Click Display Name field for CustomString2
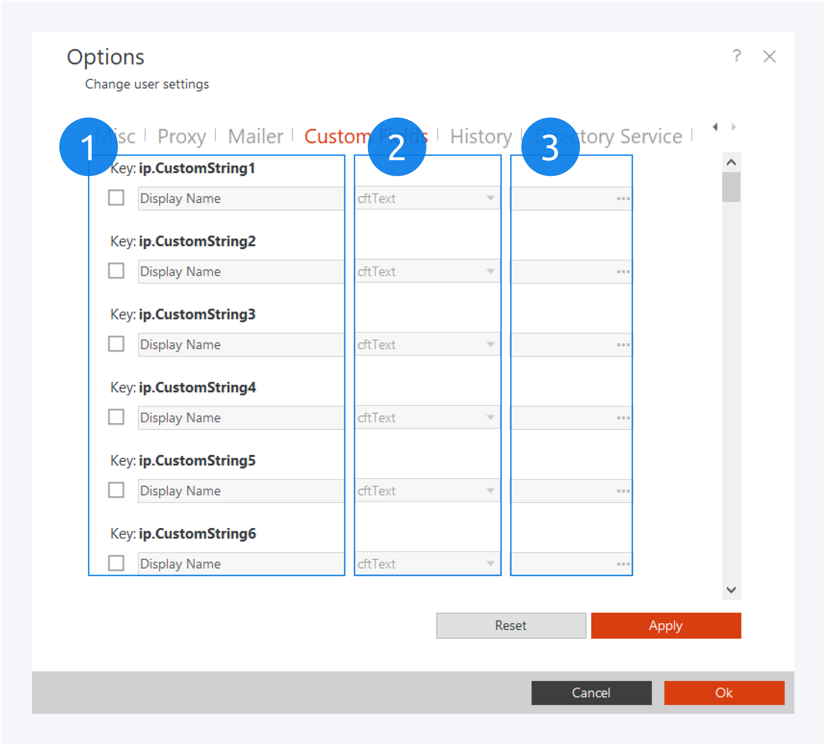Viewport: 824px width, 744px height. pyautogui.click(x=240, y=272)
